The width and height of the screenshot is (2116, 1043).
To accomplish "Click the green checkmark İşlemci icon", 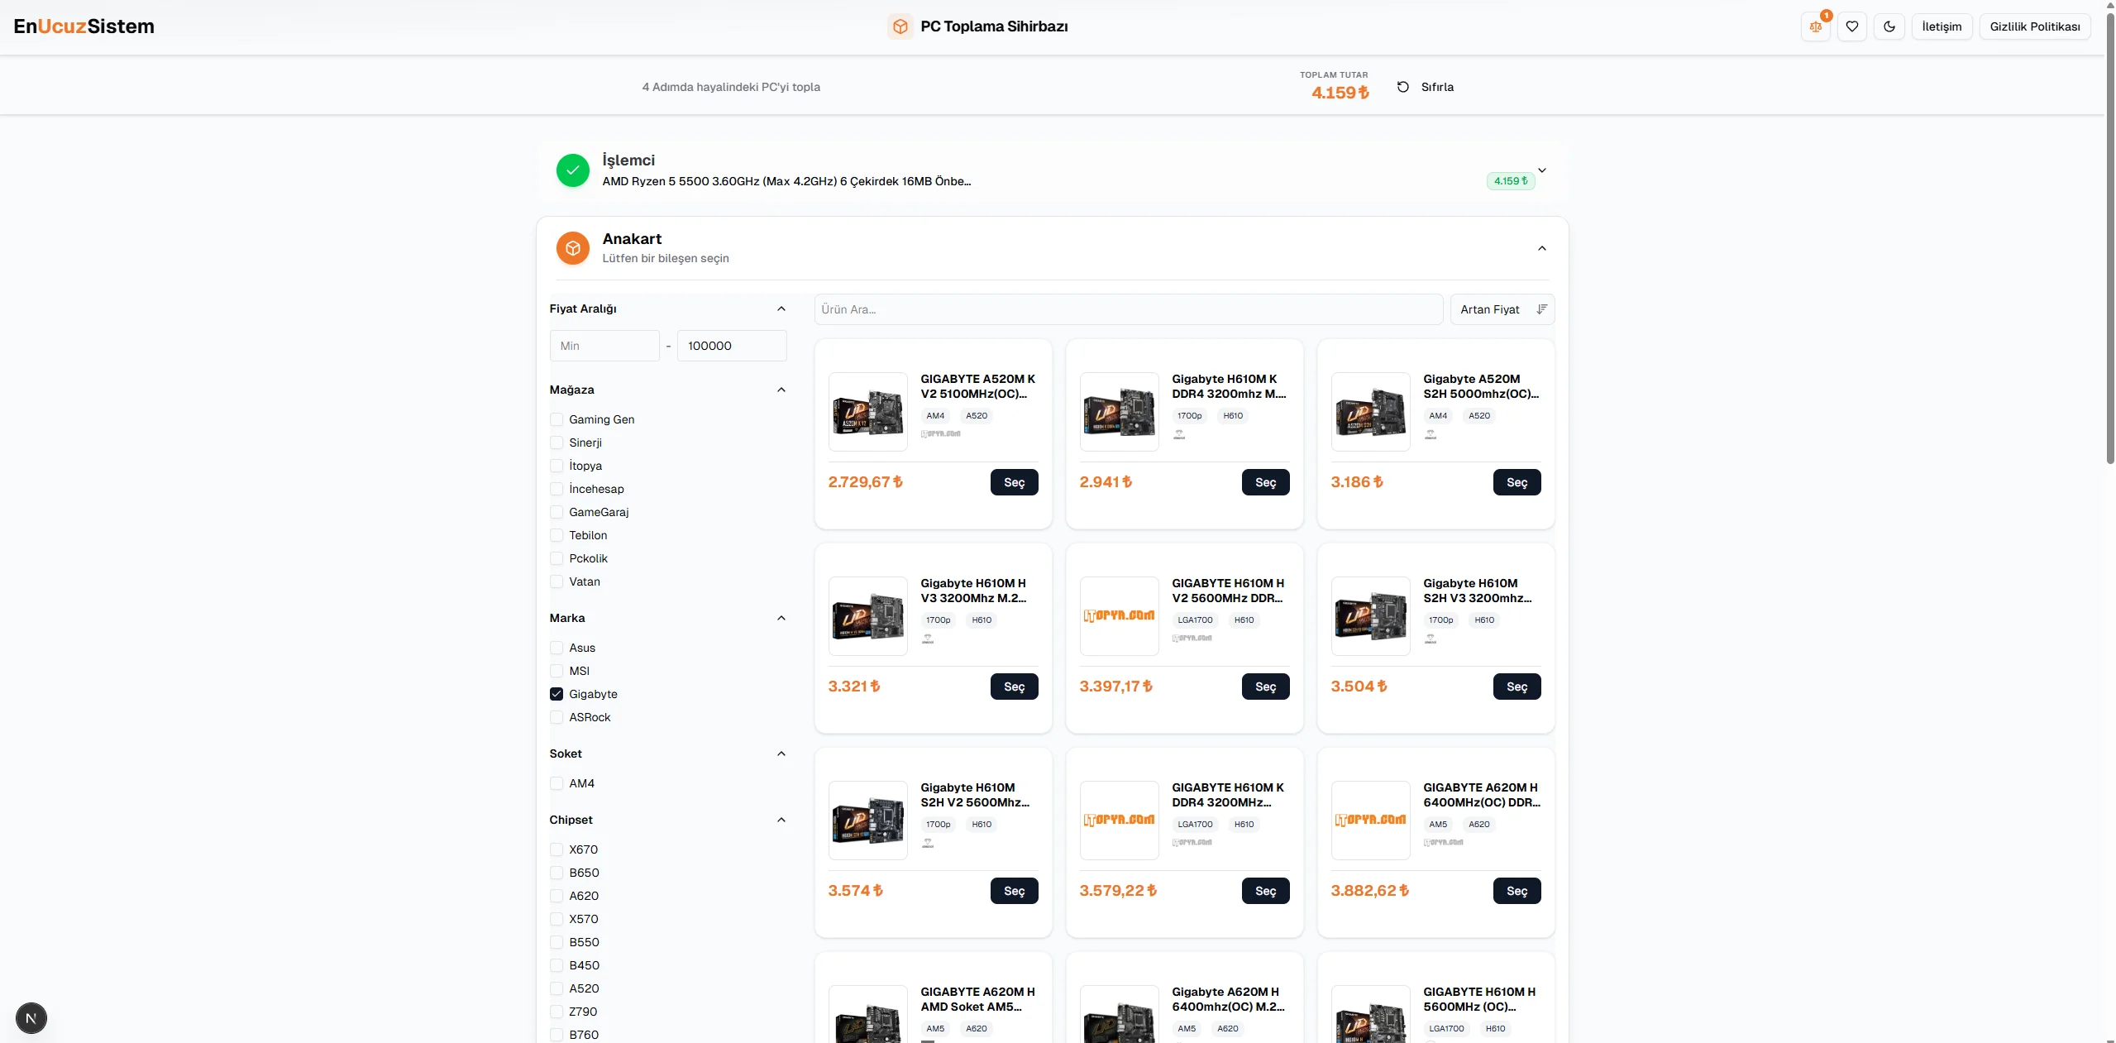I will tap(572, 170).
